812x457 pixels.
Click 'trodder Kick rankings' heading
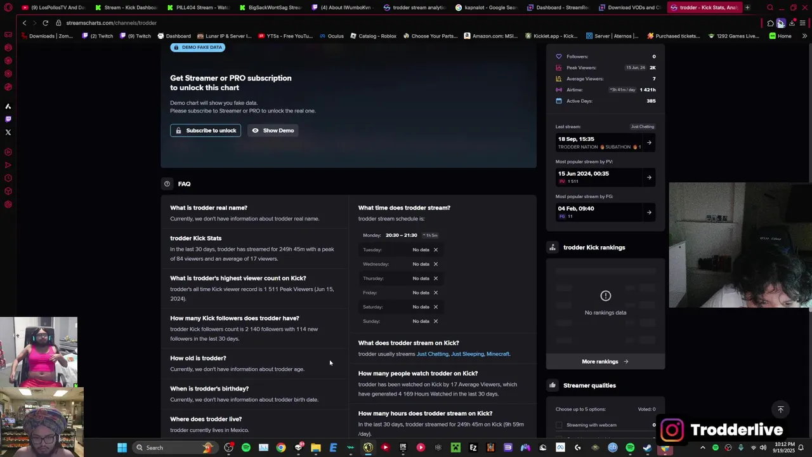point(594,248)
